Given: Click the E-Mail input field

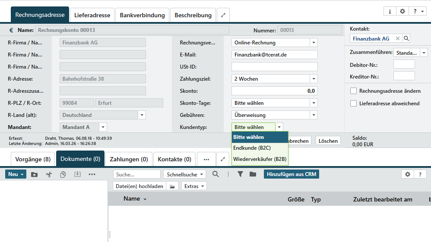Looking at the screenshot, I should pyautogui.click(x=275, y=55).
